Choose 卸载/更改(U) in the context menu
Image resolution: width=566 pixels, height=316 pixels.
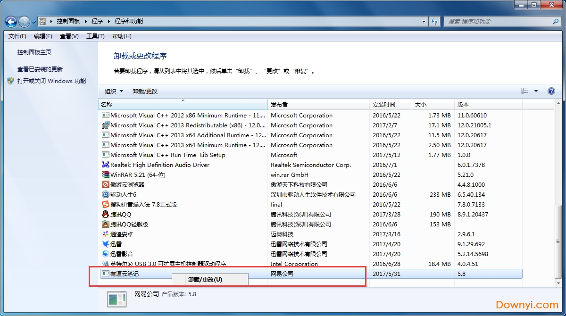coord(205,279)
